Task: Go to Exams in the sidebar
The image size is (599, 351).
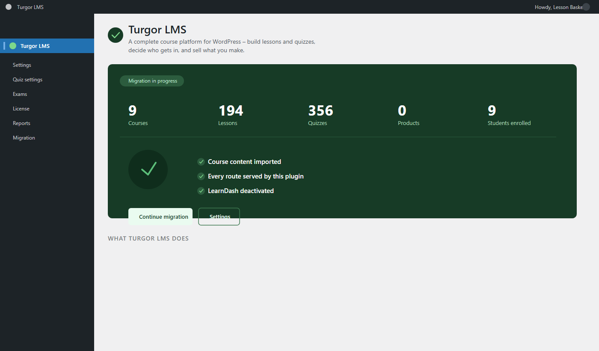Action: (x=20, y=94)
